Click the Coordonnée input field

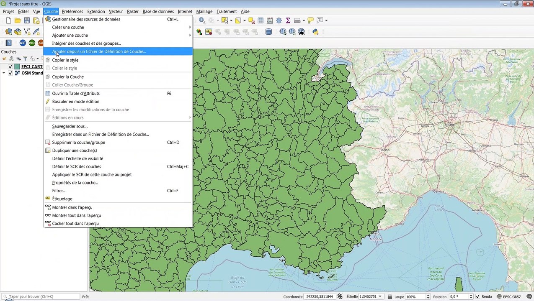(x=319, y=297)
